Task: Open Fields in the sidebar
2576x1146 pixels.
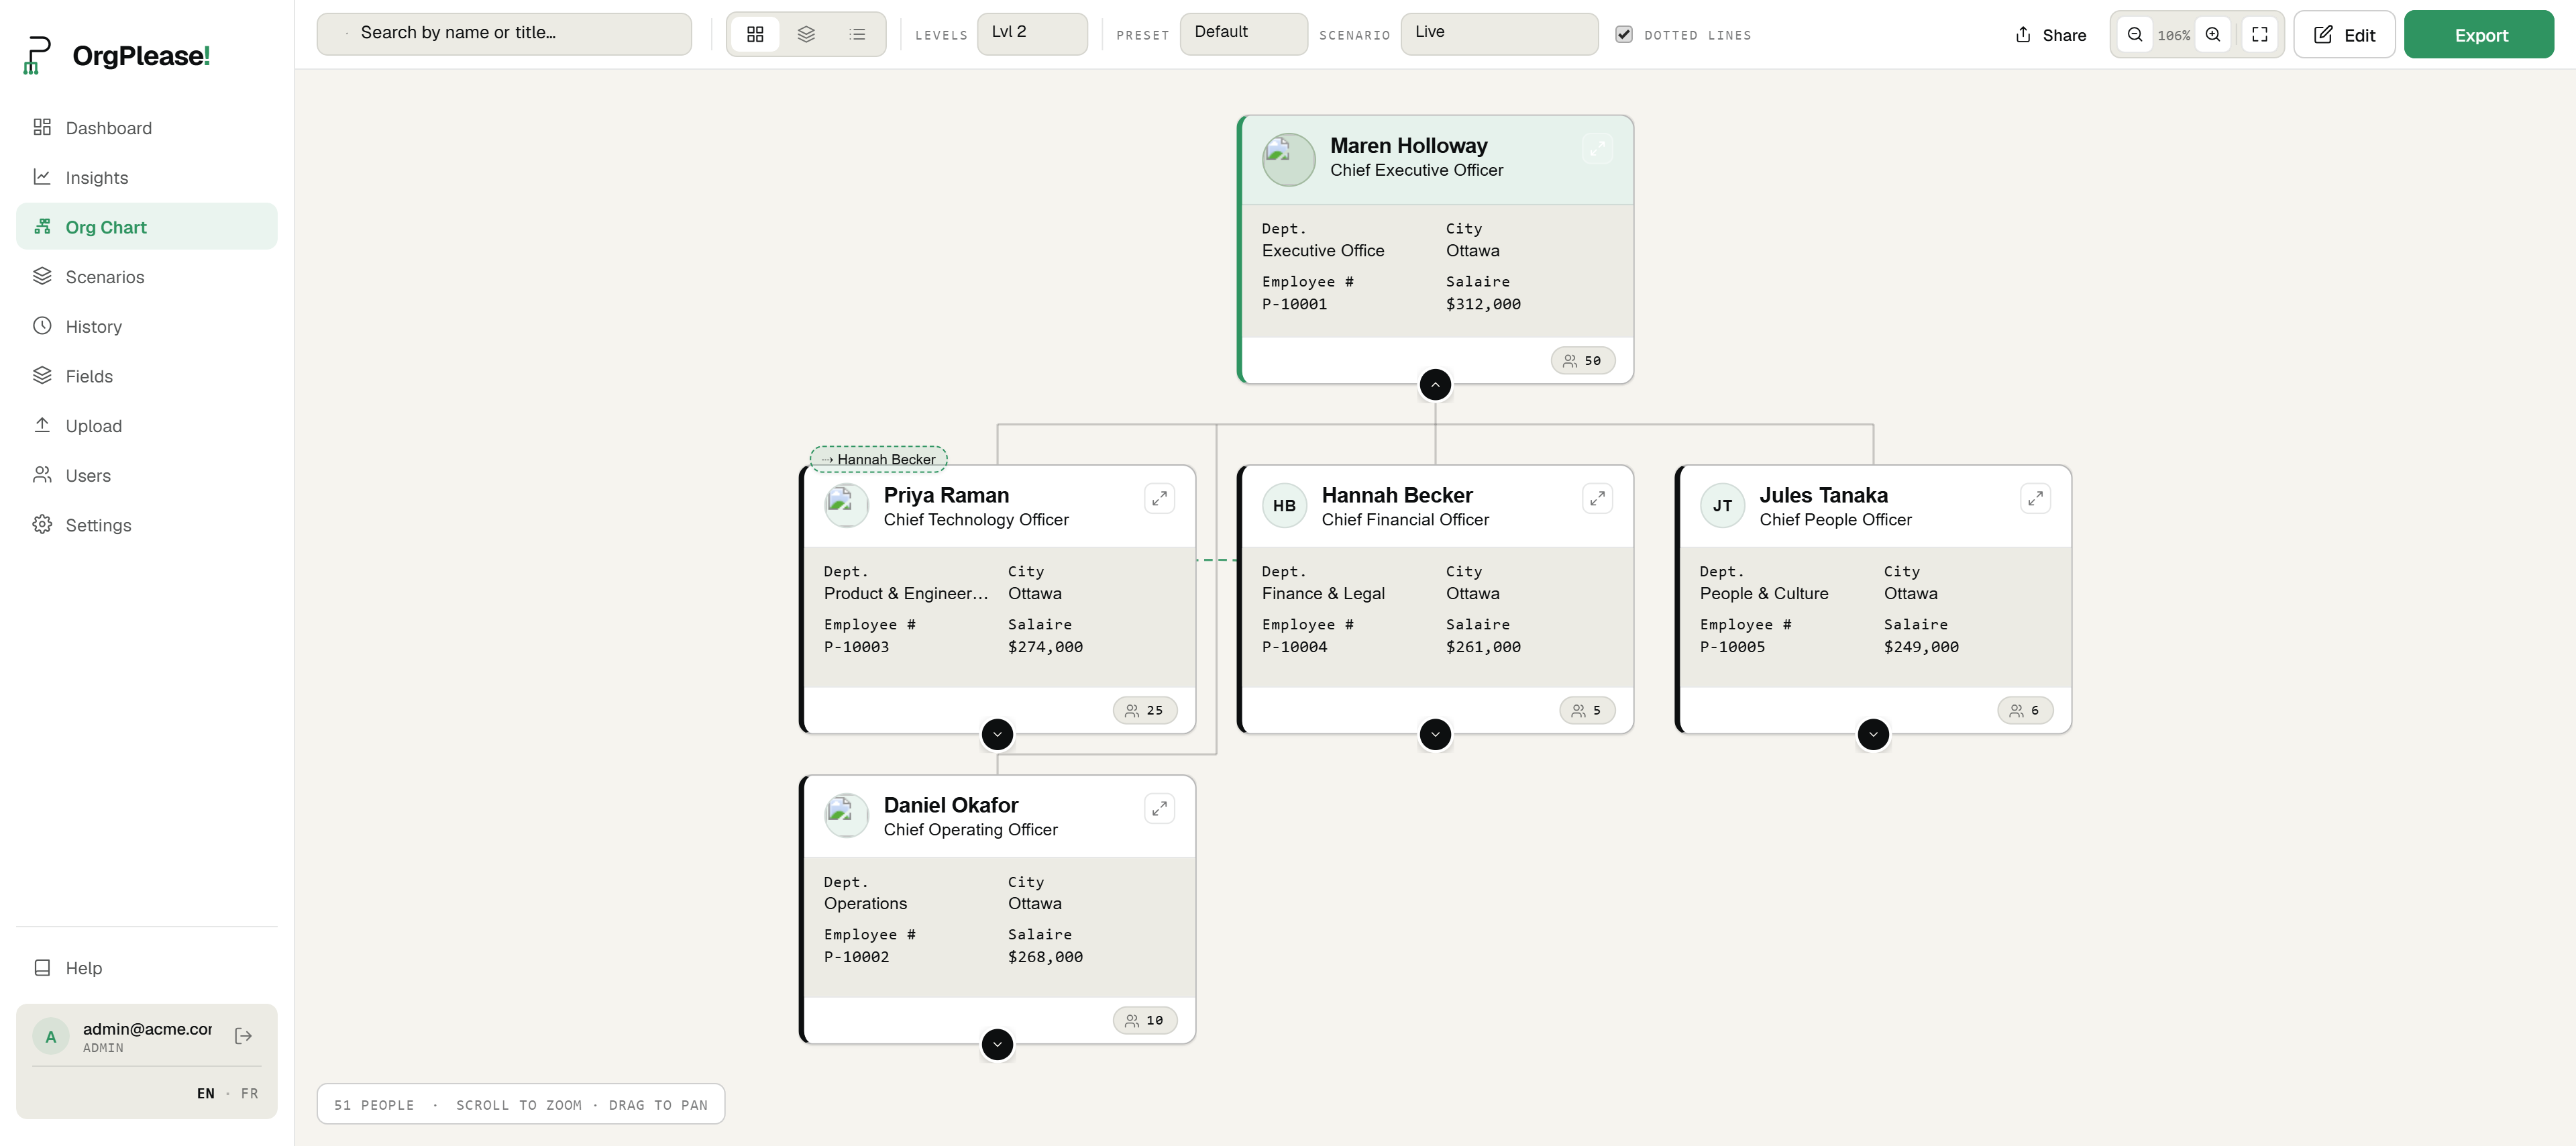Action: [x=147, y=376]
